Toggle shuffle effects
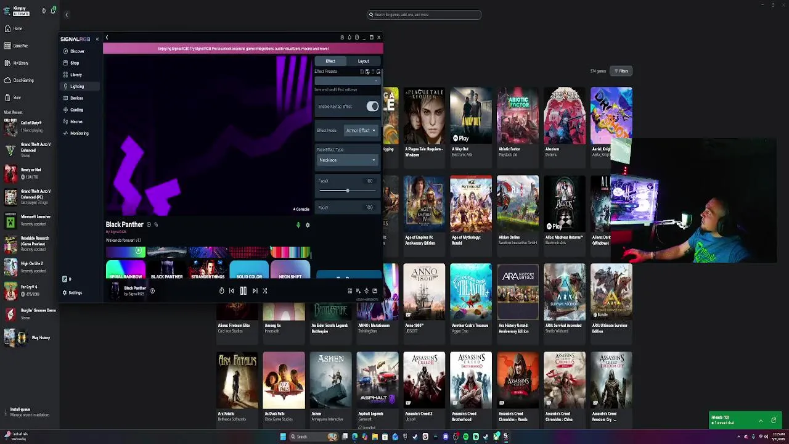Viewport: 789px width, 444px height. tap(265, 291)
